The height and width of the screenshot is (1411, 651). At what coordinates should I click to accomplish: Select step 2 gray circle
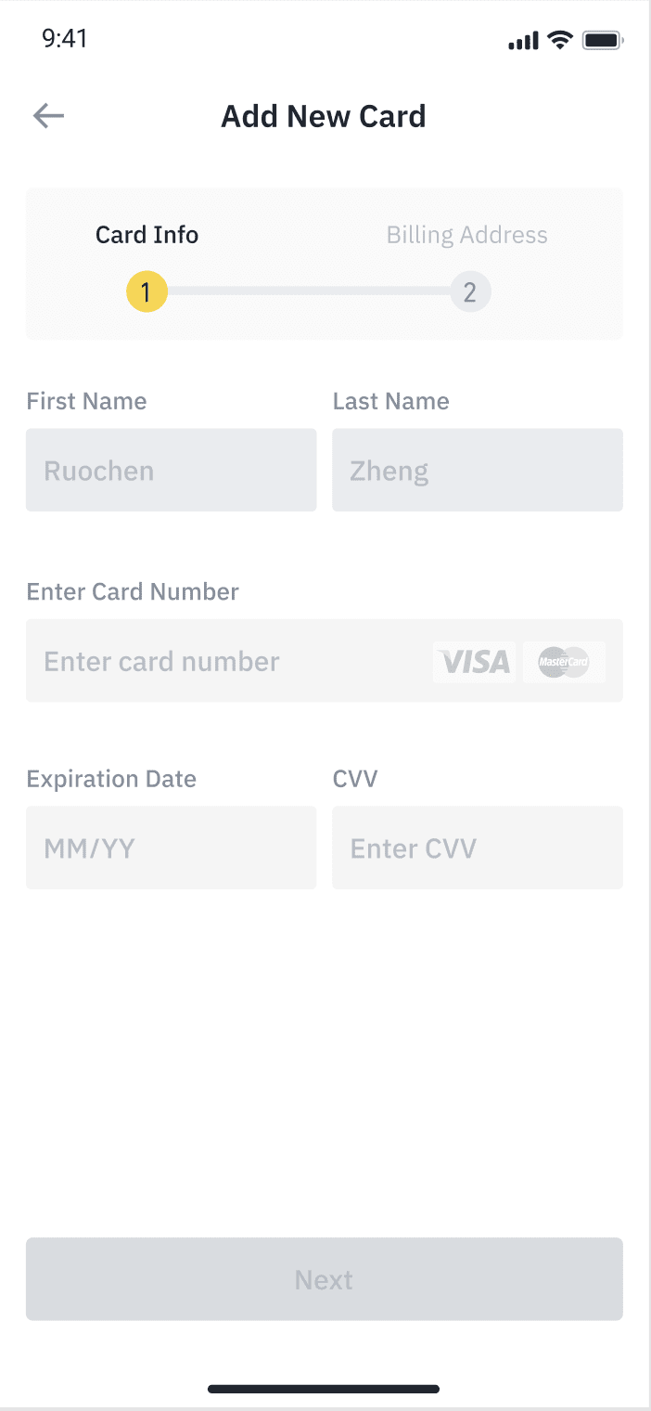pos(470,293)
